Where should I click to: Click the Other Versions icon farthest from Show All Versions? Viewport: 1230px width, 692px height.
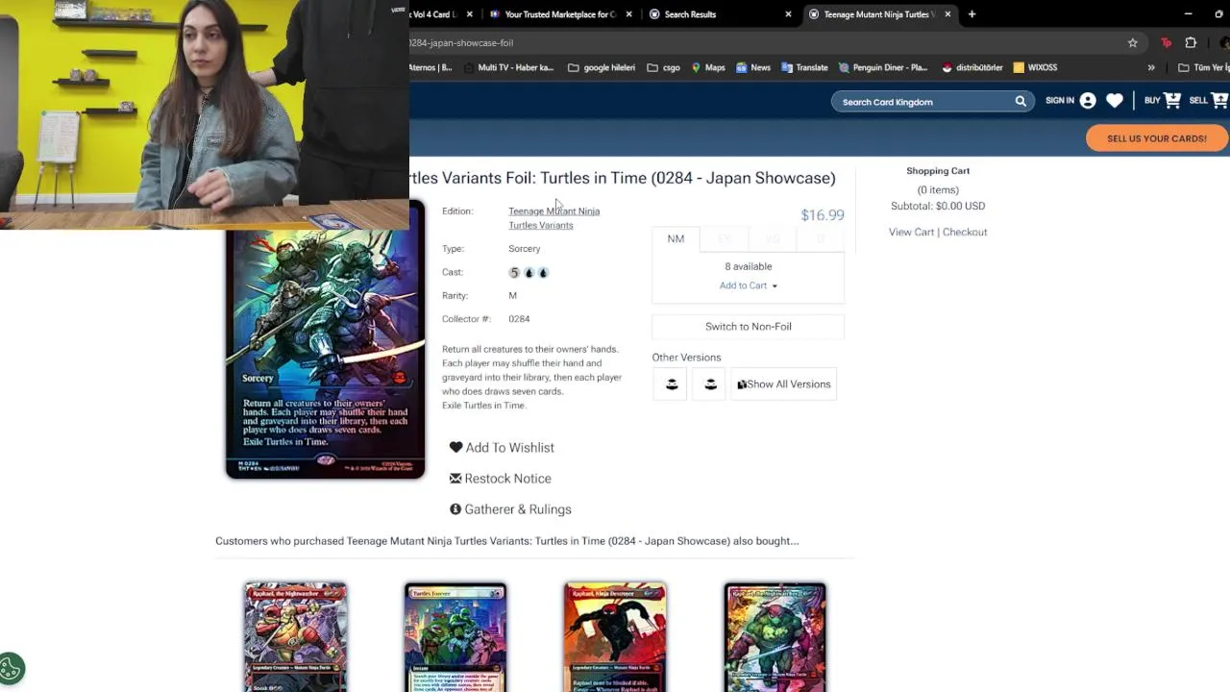coord(671,384)
